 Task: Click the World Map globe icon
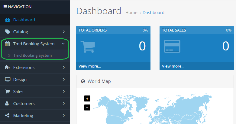(x=83, y=81)
